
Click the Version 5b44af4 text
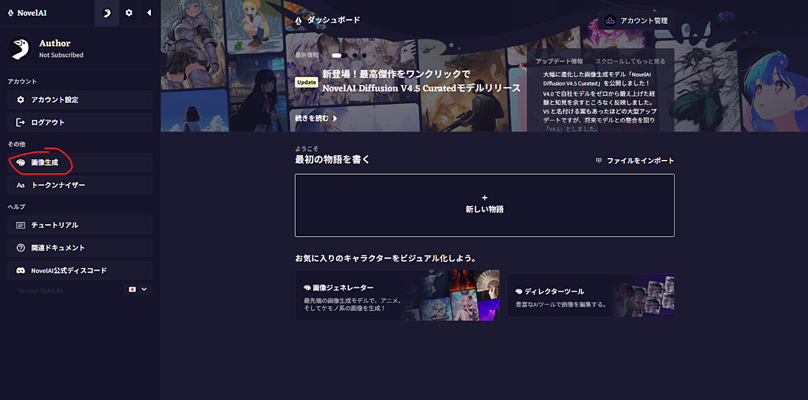pos(40,291)
